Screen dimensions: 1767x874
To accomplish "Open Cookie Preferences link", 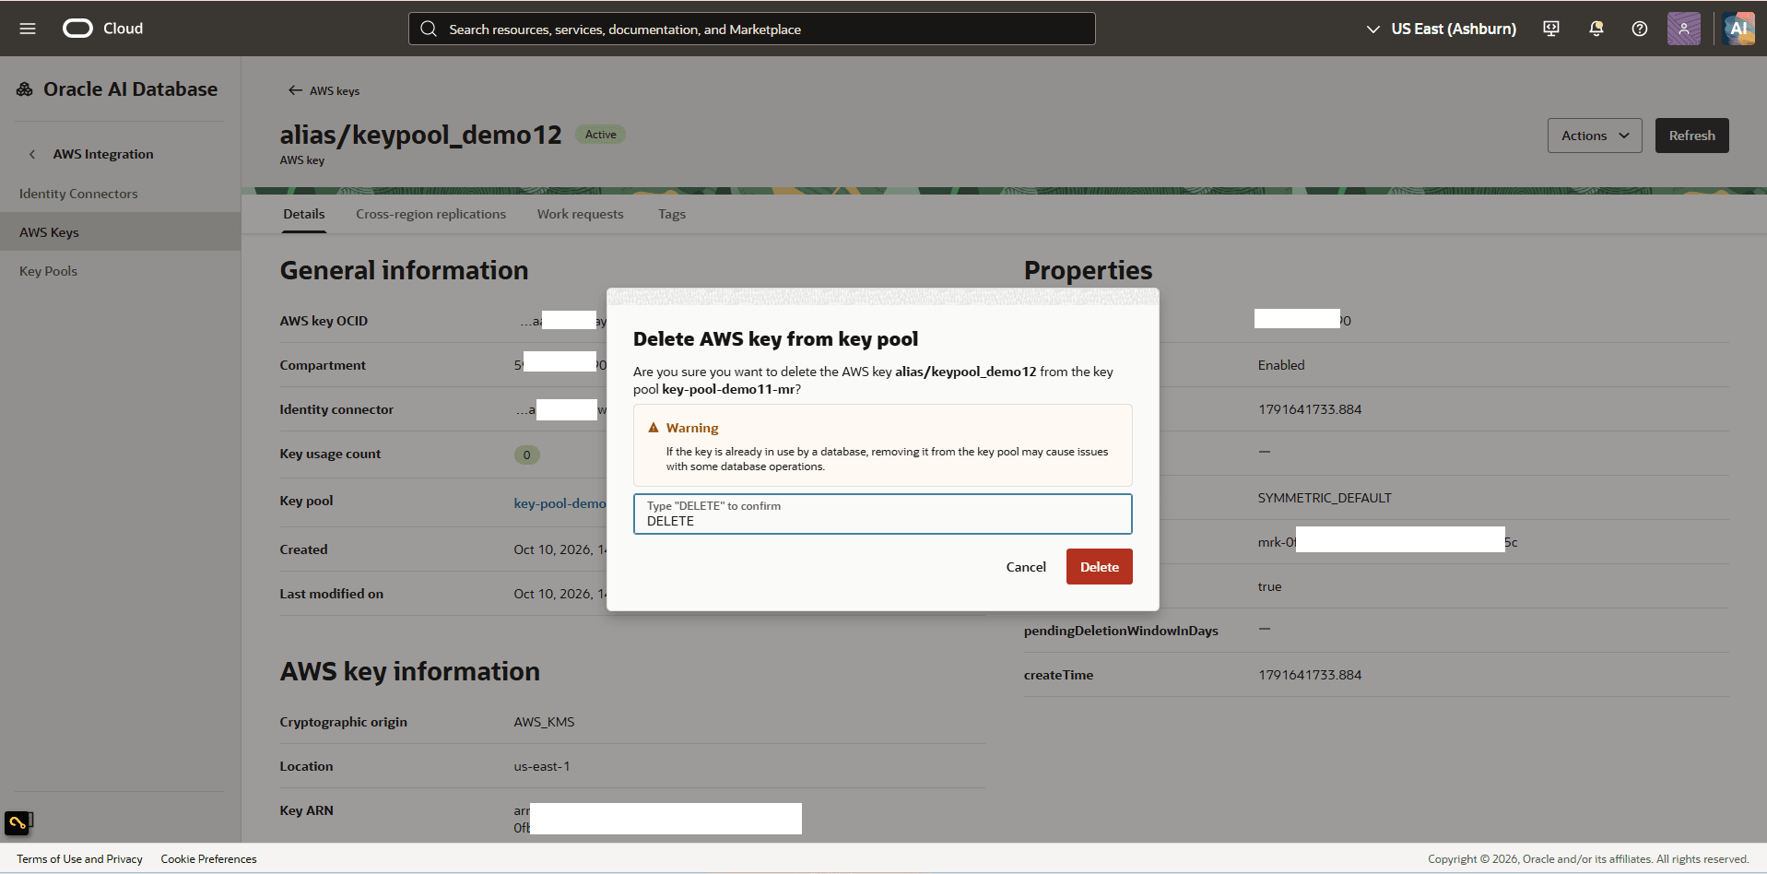I will [x=208, y=859].
